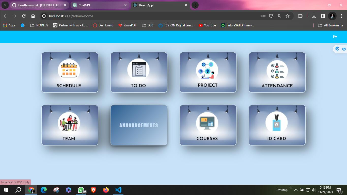Image resolution: width=347 pixels, height=195 pixels.
Task: Open a new browser tab
Action: (x=195, y=5)
